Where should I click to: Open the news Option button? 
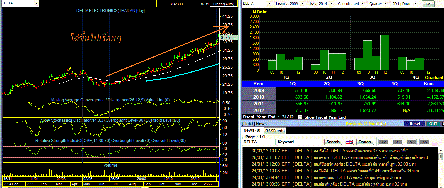click(x=365, y=142)
